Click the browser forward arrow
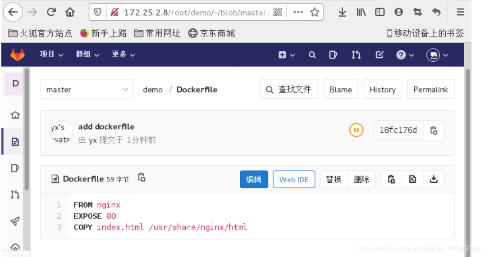Viewport: 485px width, 257px height. 32,12
